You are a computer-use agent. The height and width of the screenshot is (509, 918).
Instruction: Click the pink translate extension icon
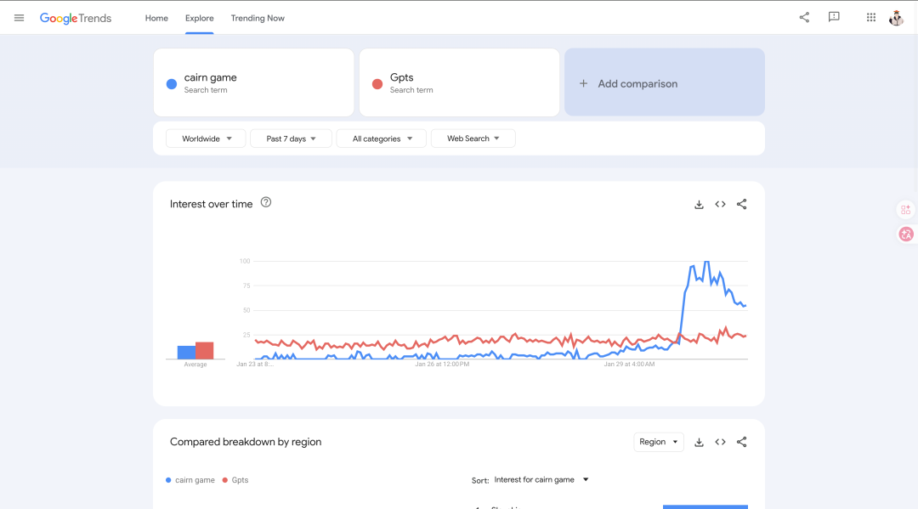tap(906, 234)
